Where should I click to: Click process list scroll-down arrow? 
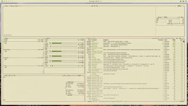pos(184,100)
